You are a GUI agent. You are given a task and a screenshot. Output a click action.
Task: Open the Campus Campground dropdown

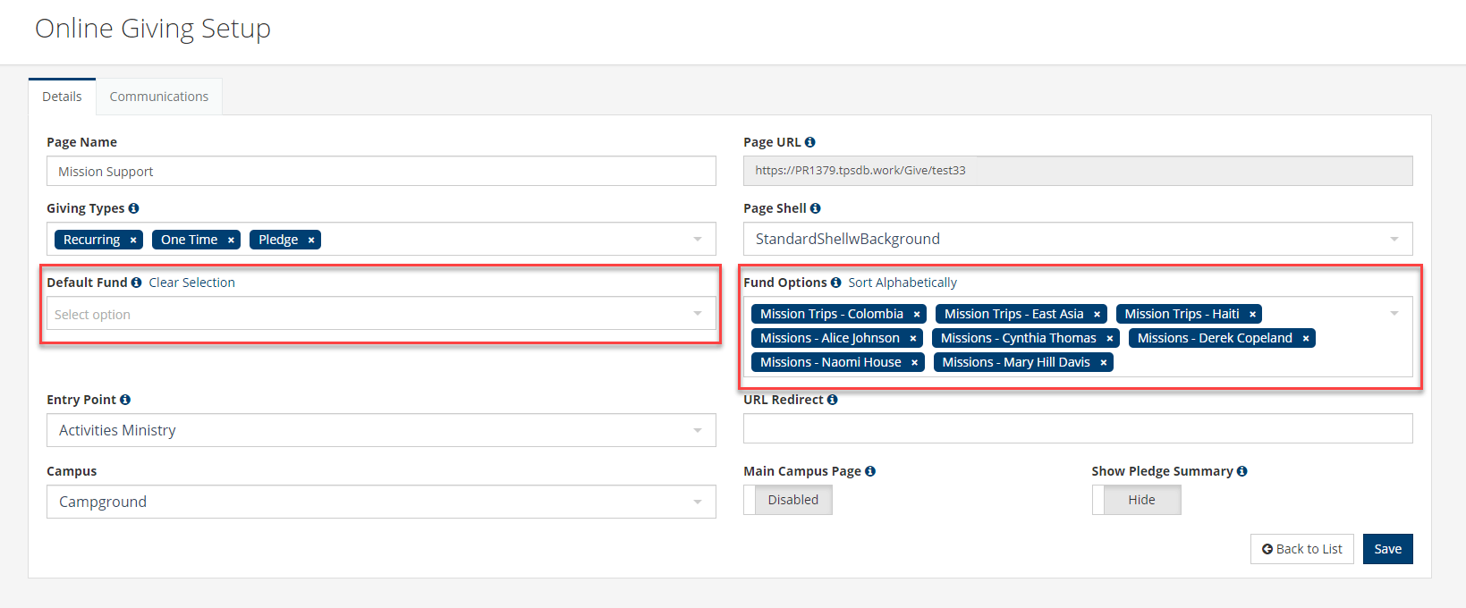click(381, 502)
